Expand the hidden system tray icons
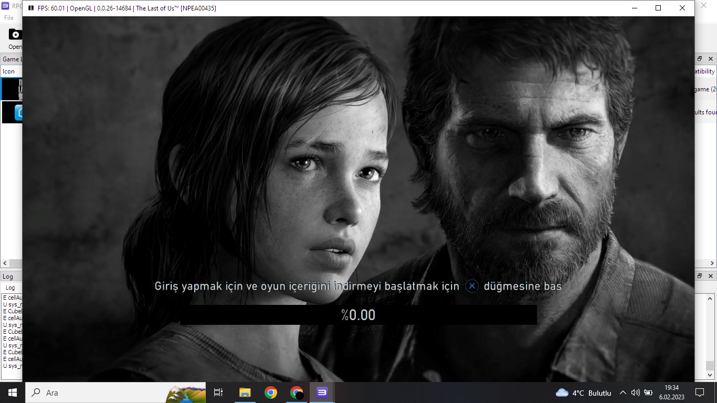 tap(623, 393)
